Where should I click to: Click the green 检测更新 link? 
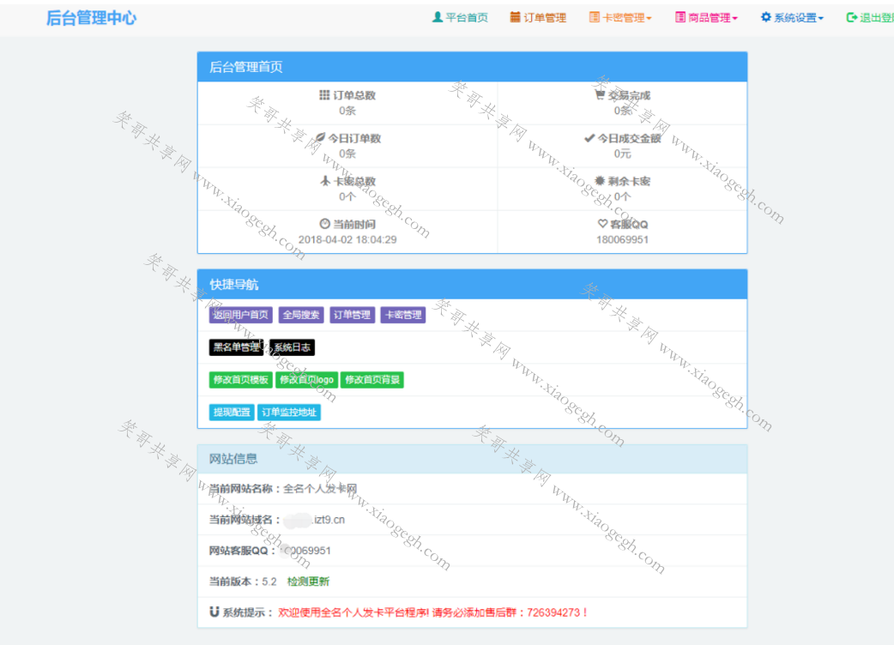pos(308,582)
